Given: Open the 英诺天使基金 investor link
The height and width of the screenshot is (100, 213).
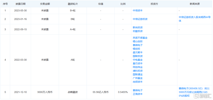Looking at the screenshot, I should pyautogui.click(x=140, y=38).
